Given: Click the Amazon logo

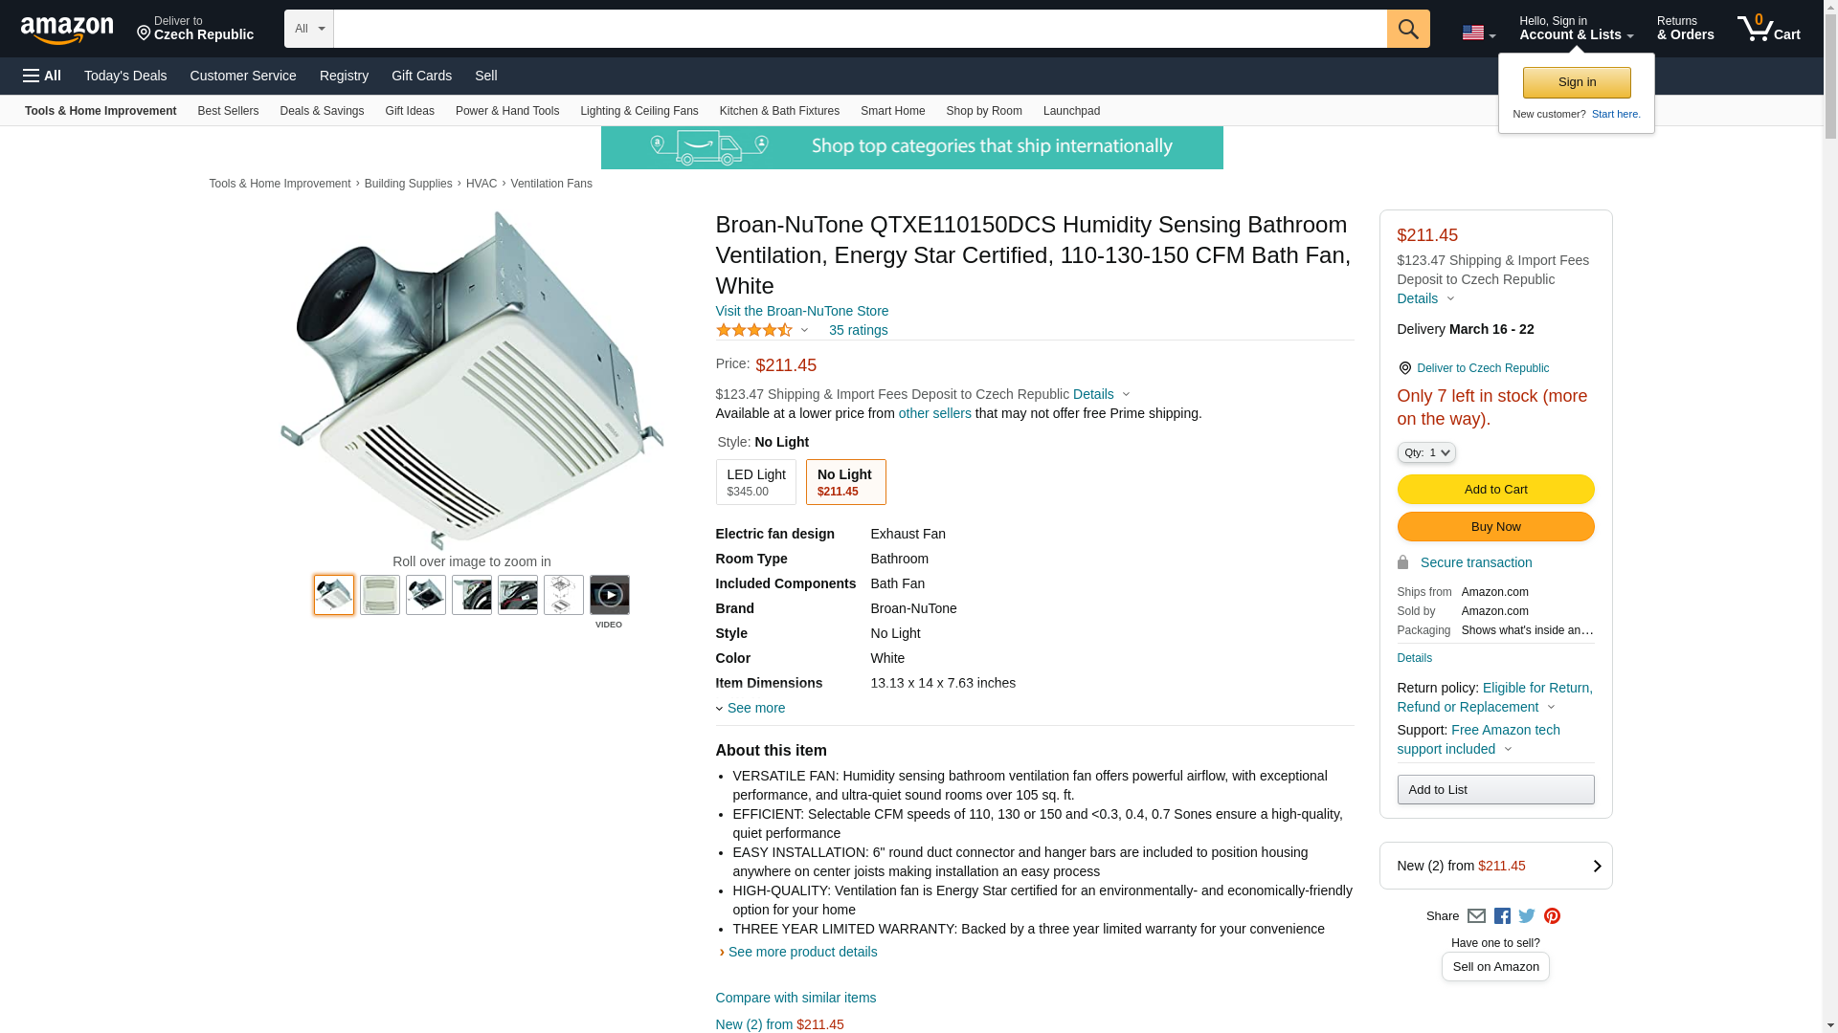Looking at the screenshot, I should point(67,30).
